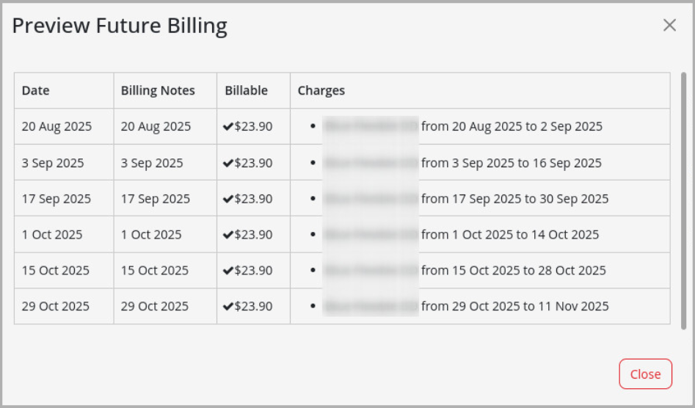Click charge text ending 16 Sep 2025
Image resolution: width=695 pixels, height=408 pixels.
pos(512,163)
